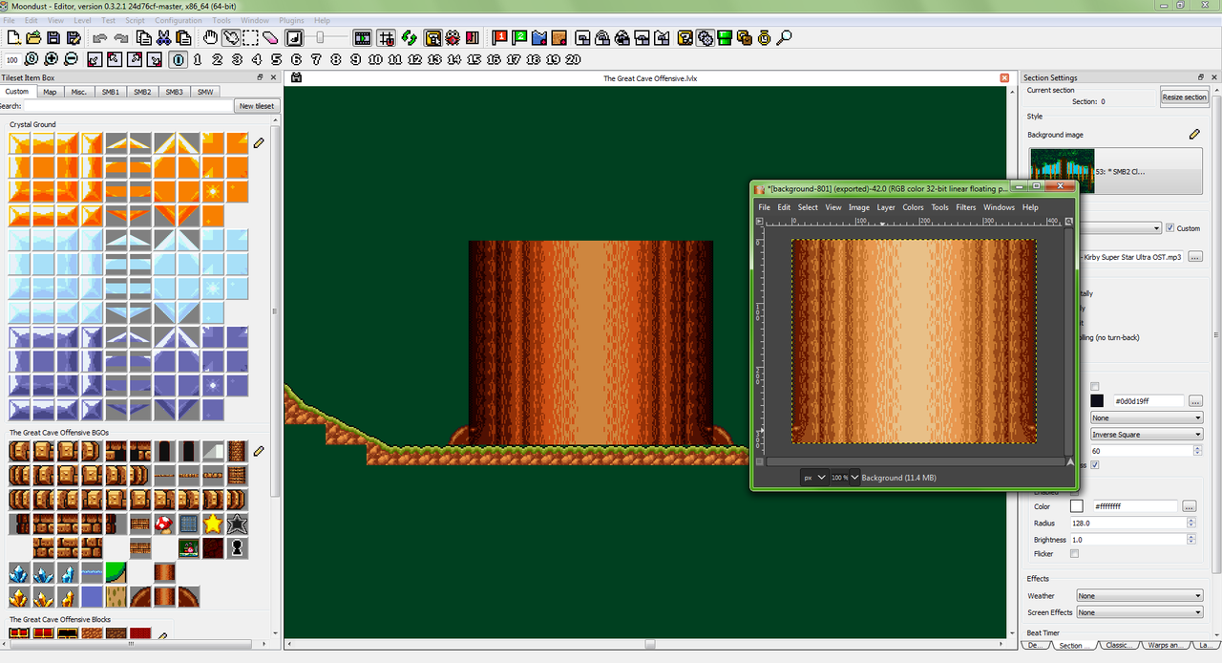Viewport: 1222px width, 663px height.
Task: Open the None dropdown above Inverse Square
Action: 1146,417
